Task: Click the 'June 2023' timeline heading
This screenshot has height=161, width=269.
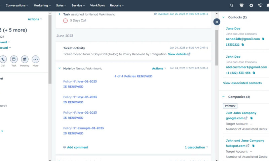Action: pyautogui.click(x=65, y=36)
